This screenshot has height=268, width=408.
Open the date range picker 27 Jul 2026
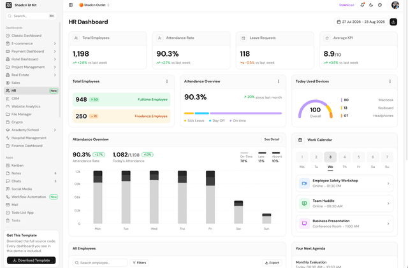point(361,22)
